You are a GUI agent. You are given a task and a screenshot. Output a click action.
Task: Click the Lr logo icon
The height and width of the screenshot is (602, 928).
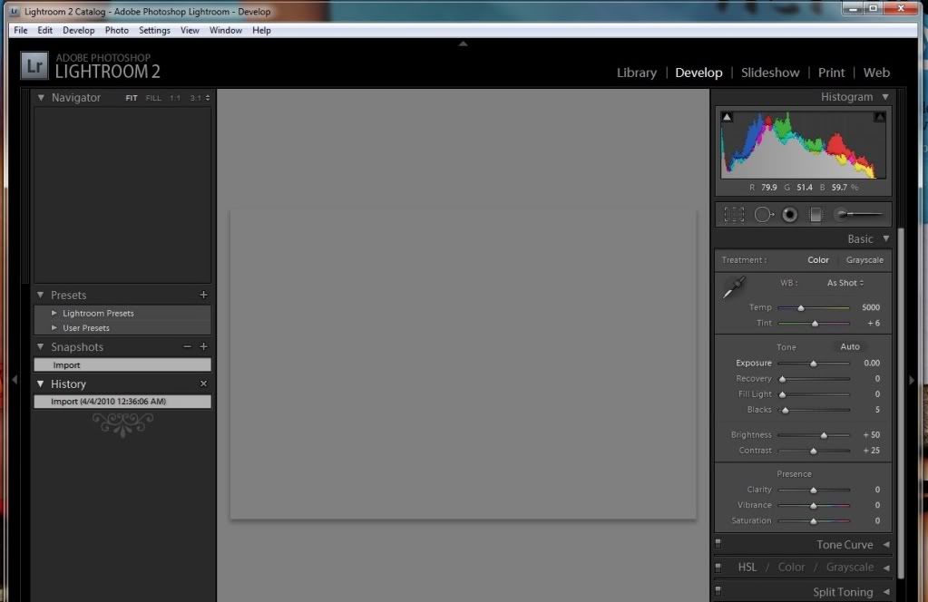coord(34,65)
